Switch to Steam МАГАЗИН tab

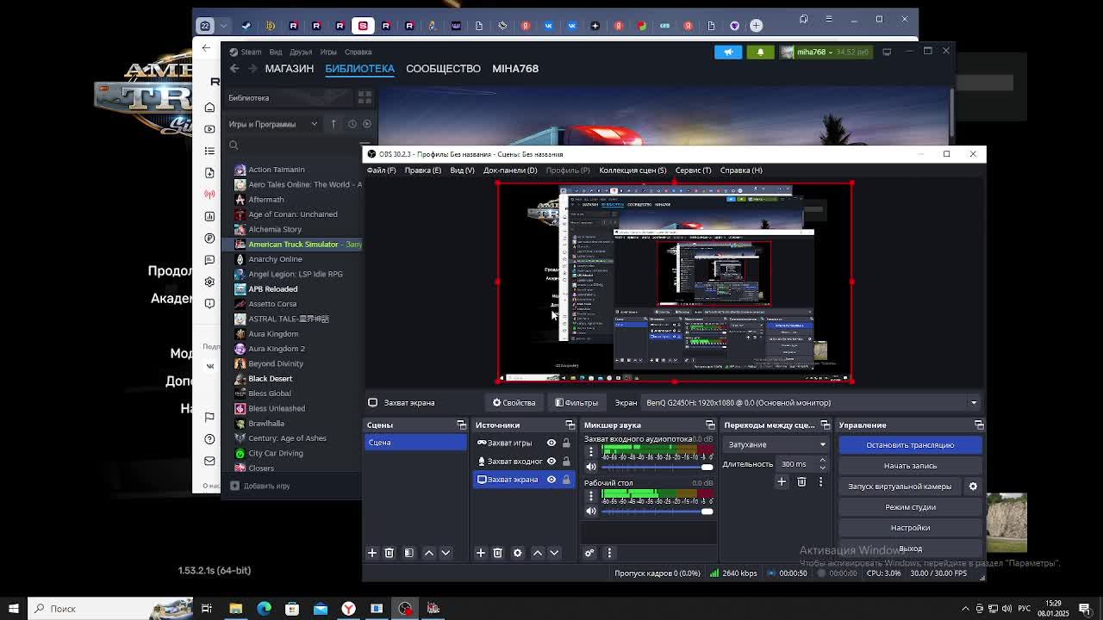pyautogui.click(x=289, y=68)
